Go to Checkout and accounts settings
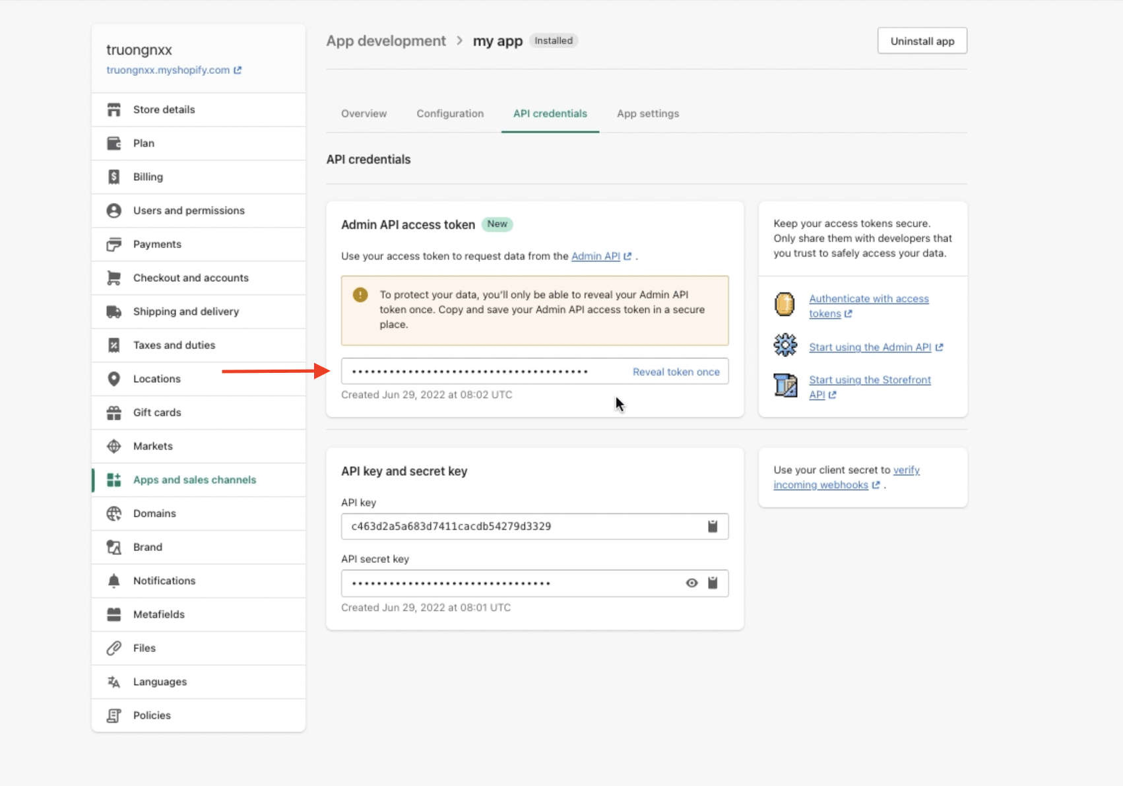Image resolution: width=1123 pixels, height=786 pixels. [x=199, y=278]
